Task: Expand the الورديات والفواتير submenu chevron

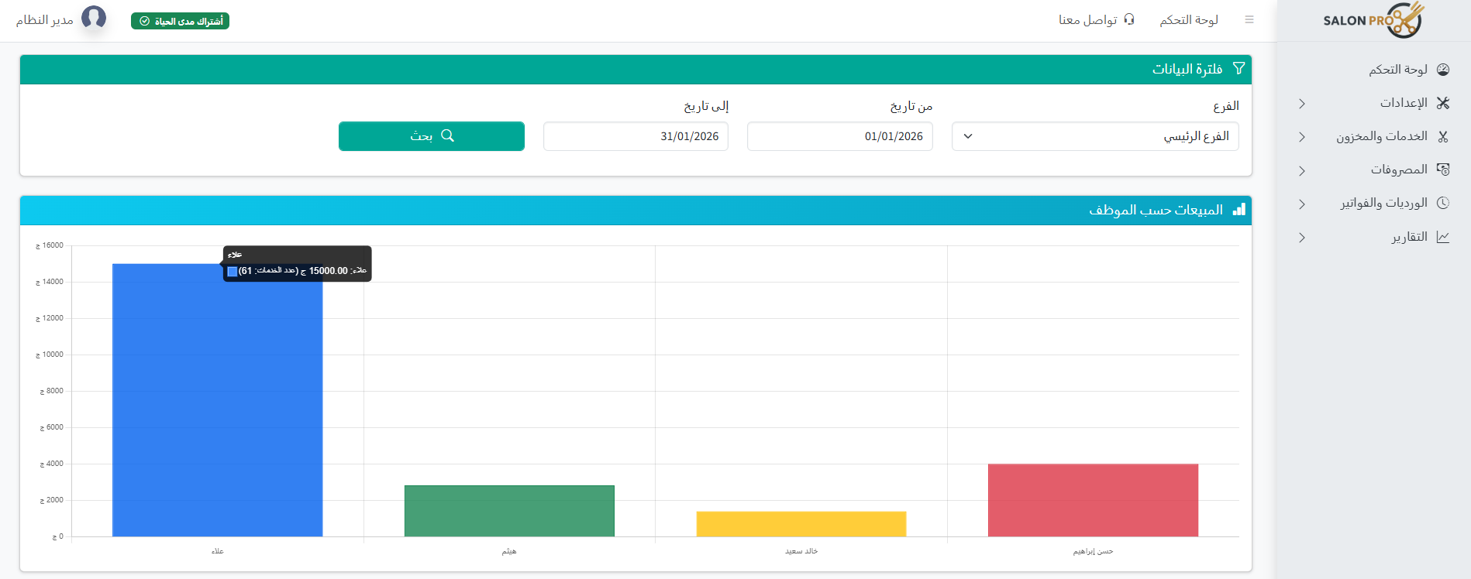Action: coord(1302,204)
